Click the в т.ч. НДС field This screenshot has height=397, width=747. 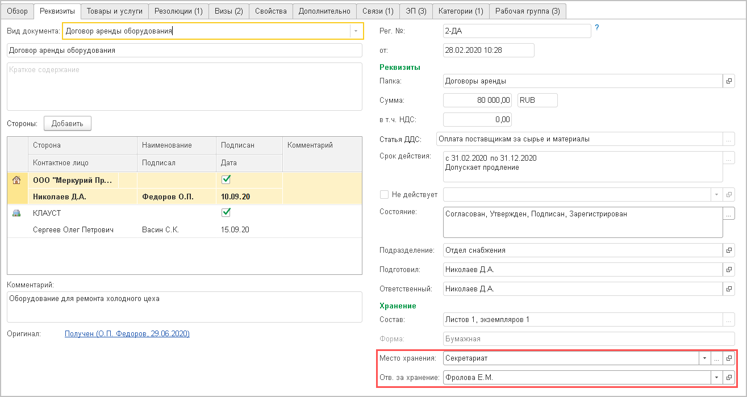click(477, 120)
